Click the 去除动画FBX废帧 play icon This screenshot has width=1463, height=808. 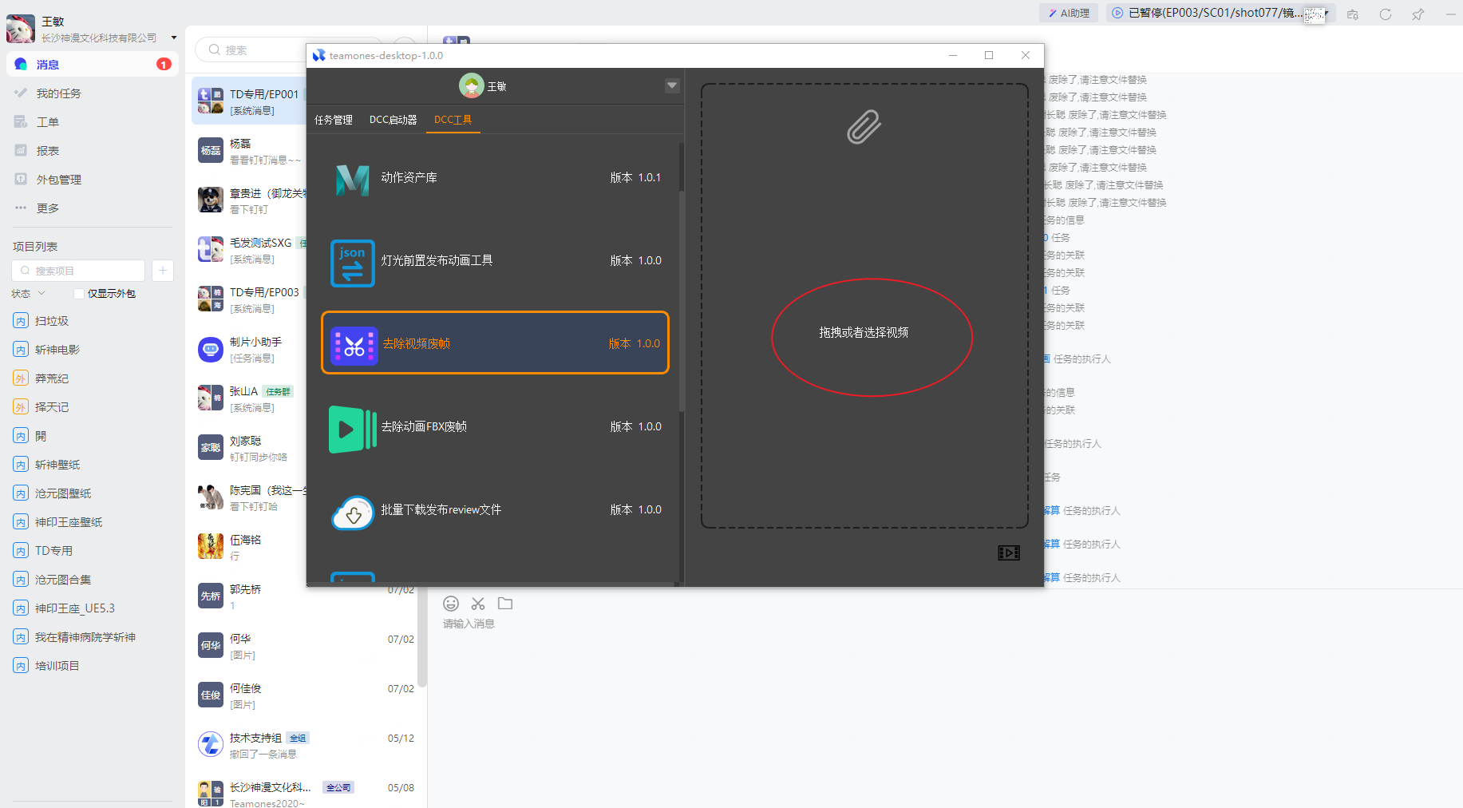(352, 429)
